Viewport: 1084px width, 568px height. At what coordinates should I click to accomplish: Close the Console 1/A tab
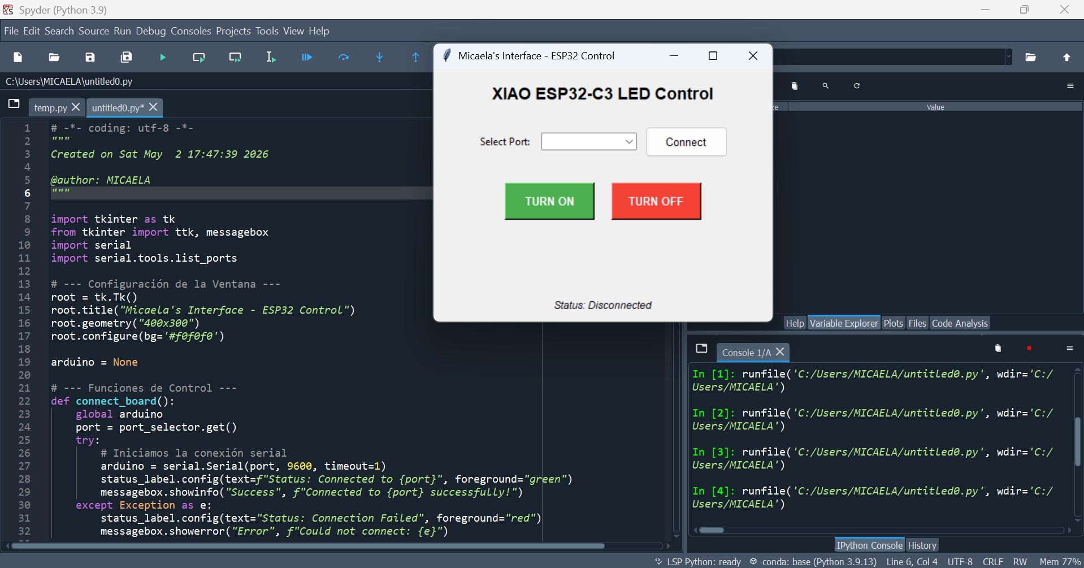coord(781,352)
